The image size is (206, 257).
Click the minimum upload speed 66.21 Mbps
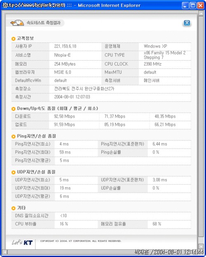[165, 125]
